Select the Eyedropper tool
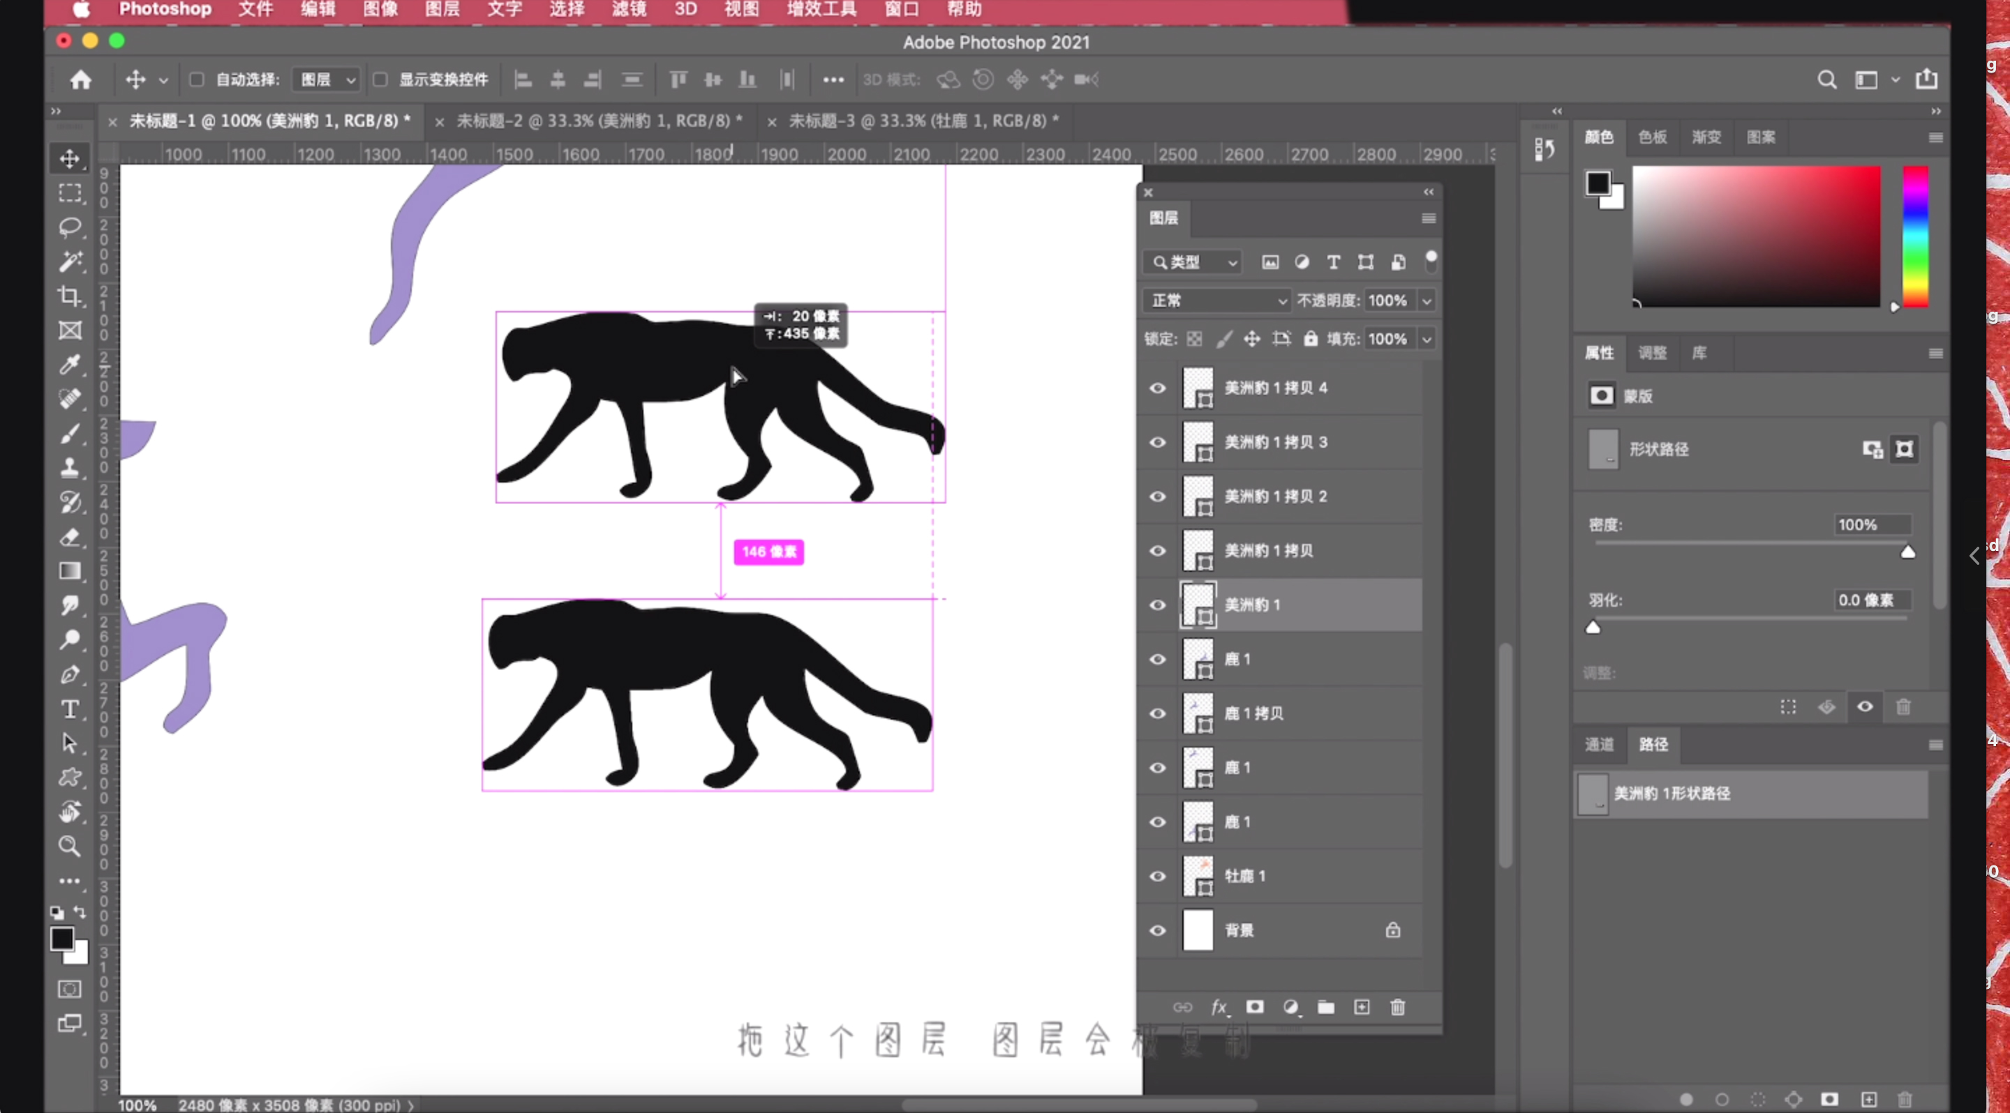The height and width of the screenshot is (1113, 2010). (x=70, y=365)
